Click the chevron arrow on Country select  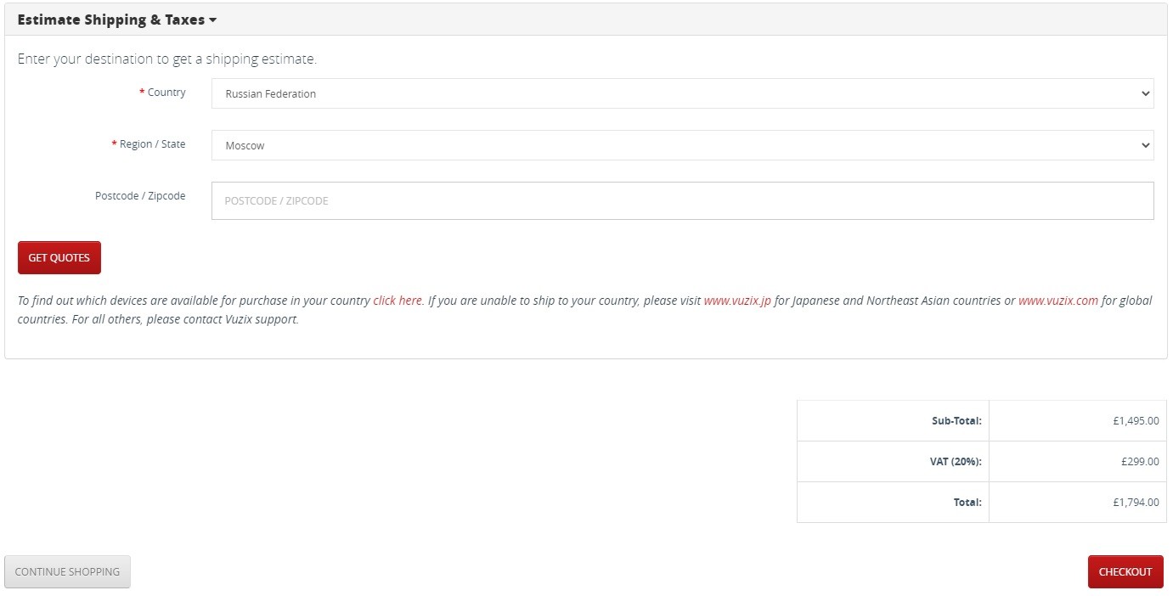pyautogui.click(x=1145, y=93)
